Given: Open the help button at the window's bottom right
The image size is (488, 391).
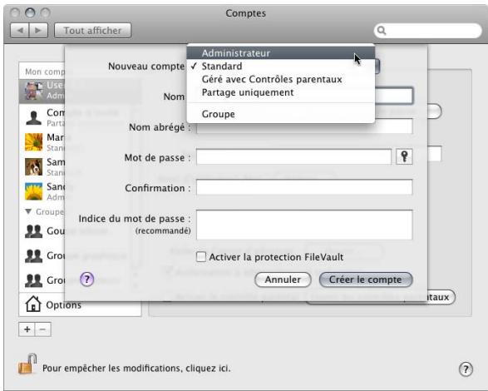Looking at the screenshot, I should (466, 369).
